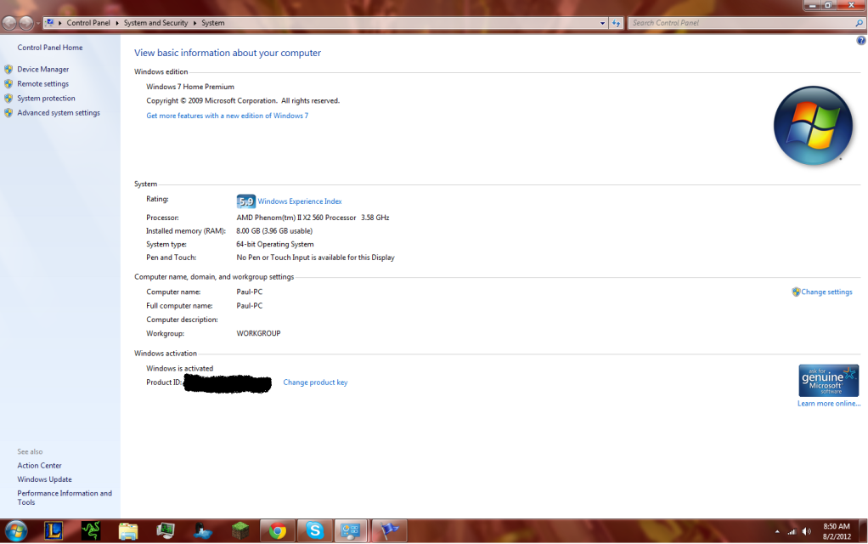Click the black hat taskbar icon
This screenshot has width=868, height=544.
click(203, 530)
